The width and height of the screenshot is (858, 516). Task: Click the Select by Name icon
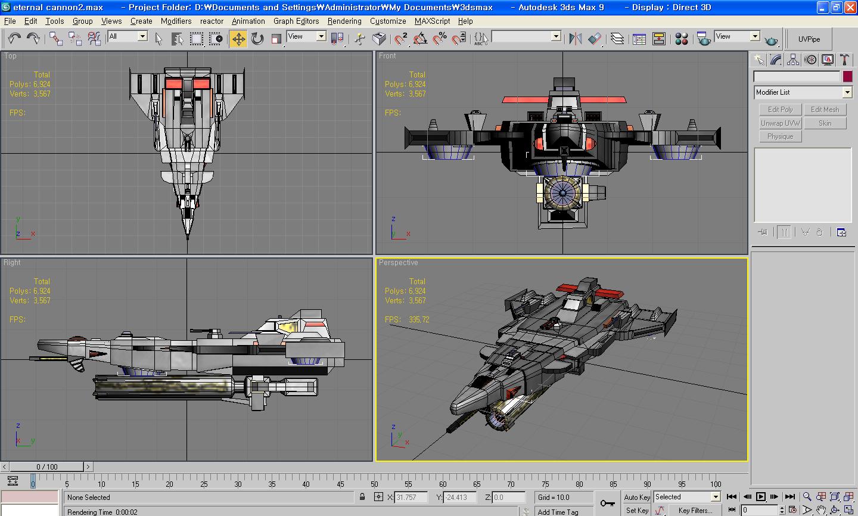(x=177, y=39)
